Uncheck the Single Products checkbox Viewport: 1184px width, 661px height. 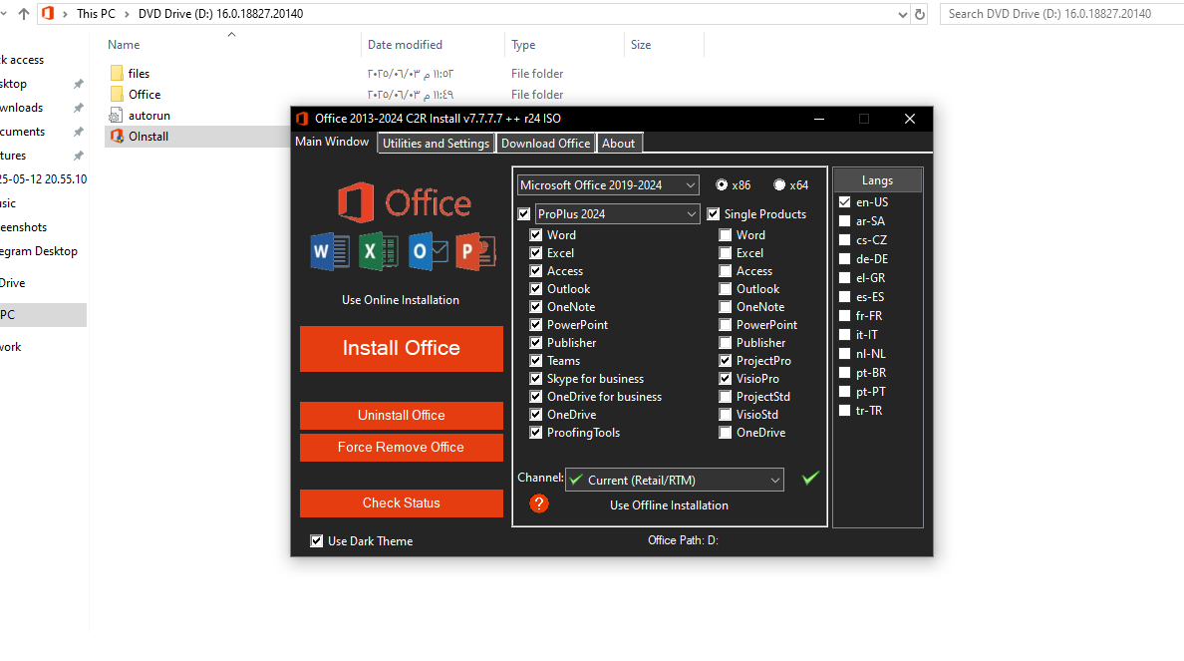pyautogui.click(x=713, y=214)
